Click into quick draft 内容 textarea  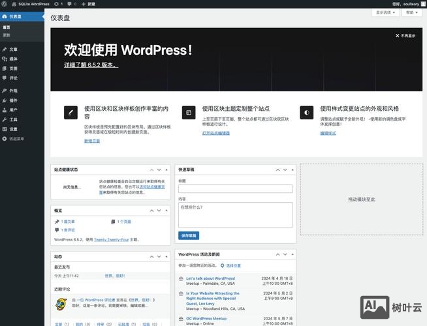tap(236, 215)
